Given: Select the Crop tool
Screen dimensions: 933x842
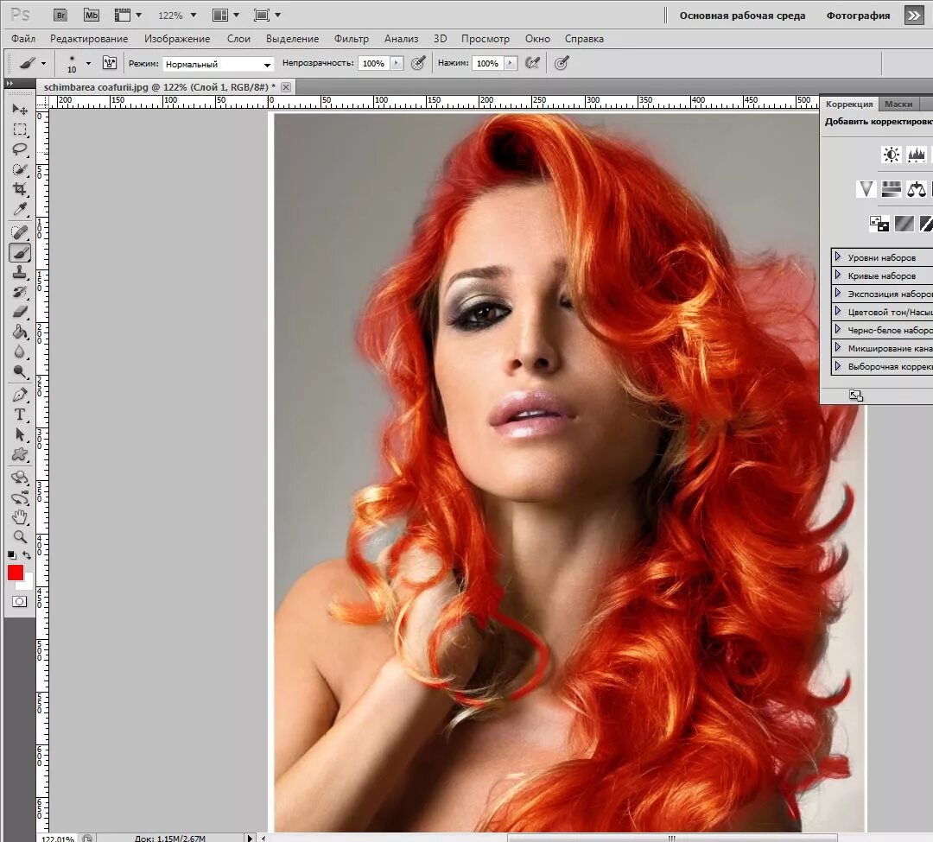Looking at the screenshot, I should click(x=20, y=189).
